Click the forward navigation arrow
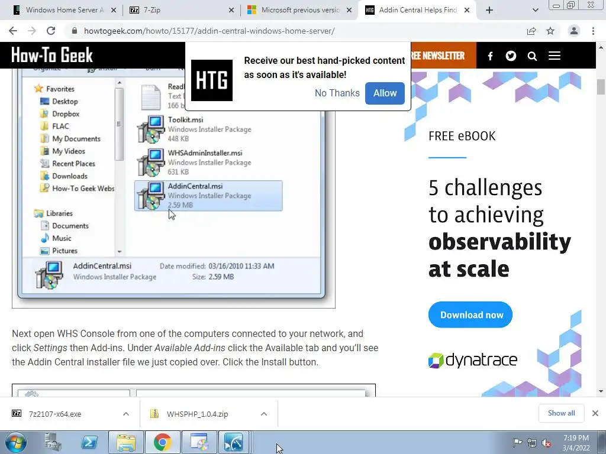606x454 pixels. tap(32, 31)
